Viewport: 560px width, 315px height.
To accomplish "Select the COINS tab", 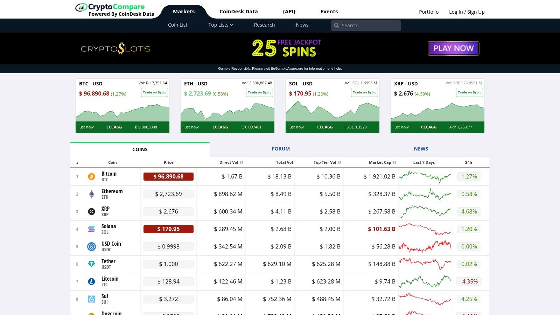I will [x=140, y=149].
